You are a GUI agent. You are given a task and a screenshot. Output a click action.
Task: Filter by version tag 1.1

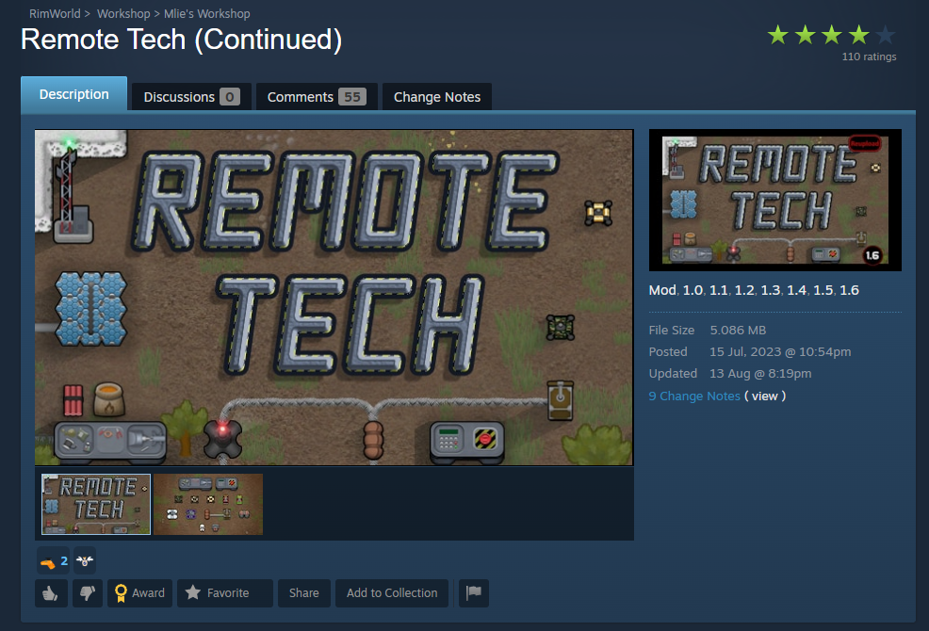click(719, 290)
